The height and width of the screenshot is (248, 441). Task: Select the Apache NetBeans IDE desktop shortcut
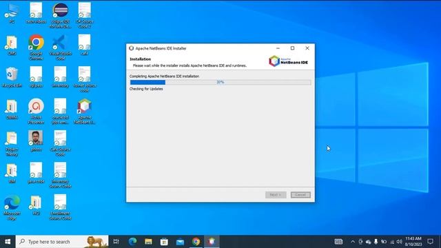click(x=84, y=111)
